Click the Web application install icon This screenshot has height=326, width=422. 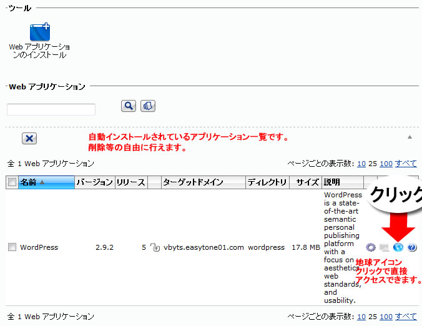[39, 33]
